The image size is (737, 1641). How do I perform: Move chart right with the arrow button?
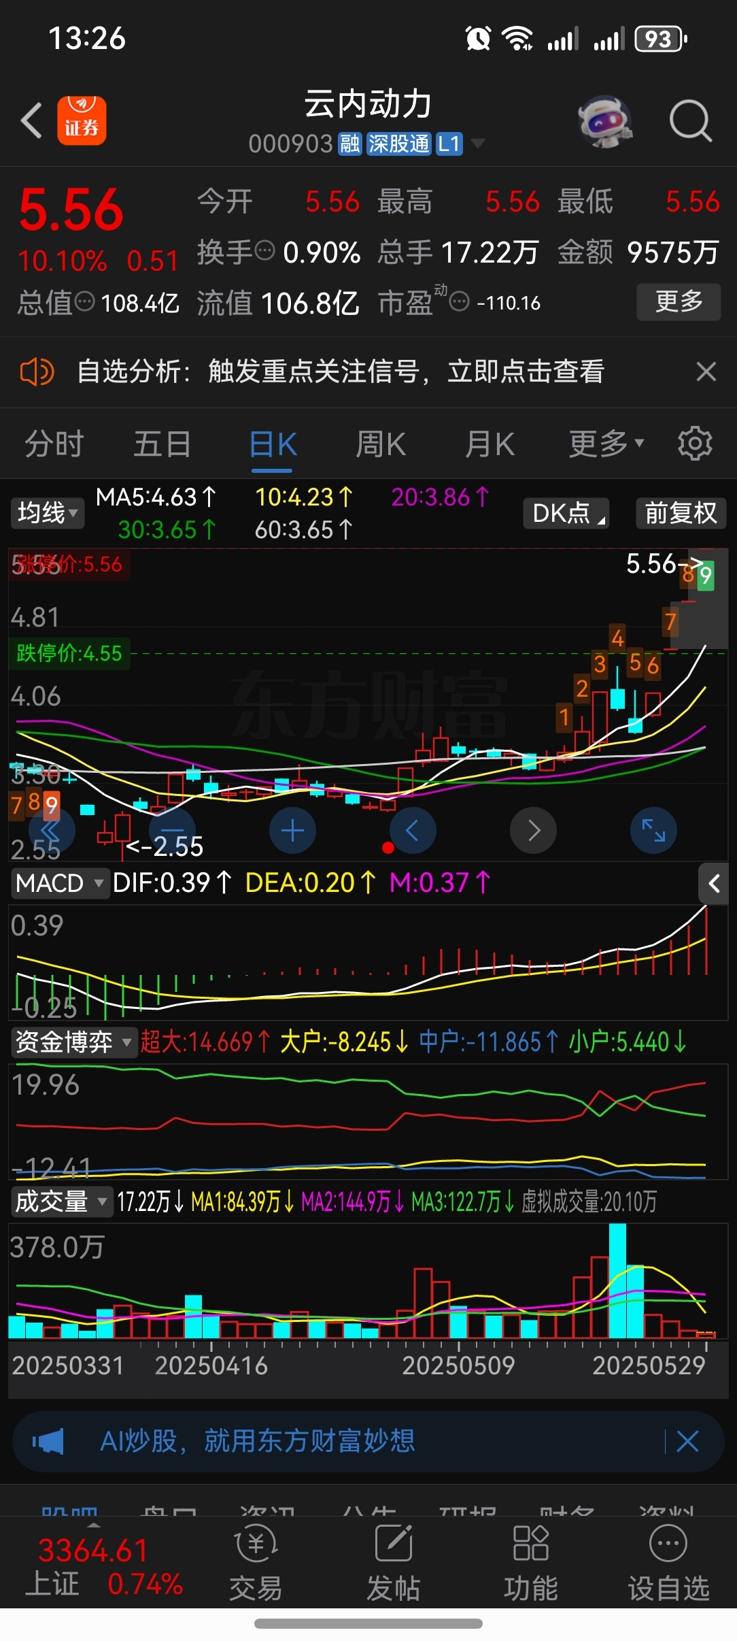(x=533, y=831)
